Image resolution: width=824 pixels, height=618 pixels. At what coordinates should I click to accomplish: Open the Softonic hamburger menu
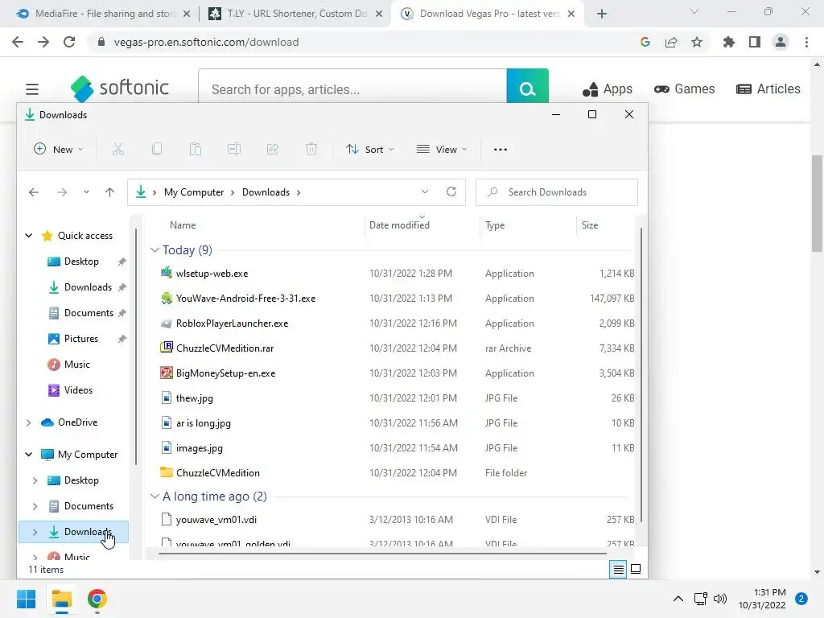[x=32, y=89]
